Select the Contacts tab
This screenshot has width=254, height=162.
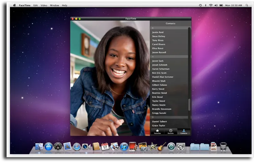pos(184,132)
